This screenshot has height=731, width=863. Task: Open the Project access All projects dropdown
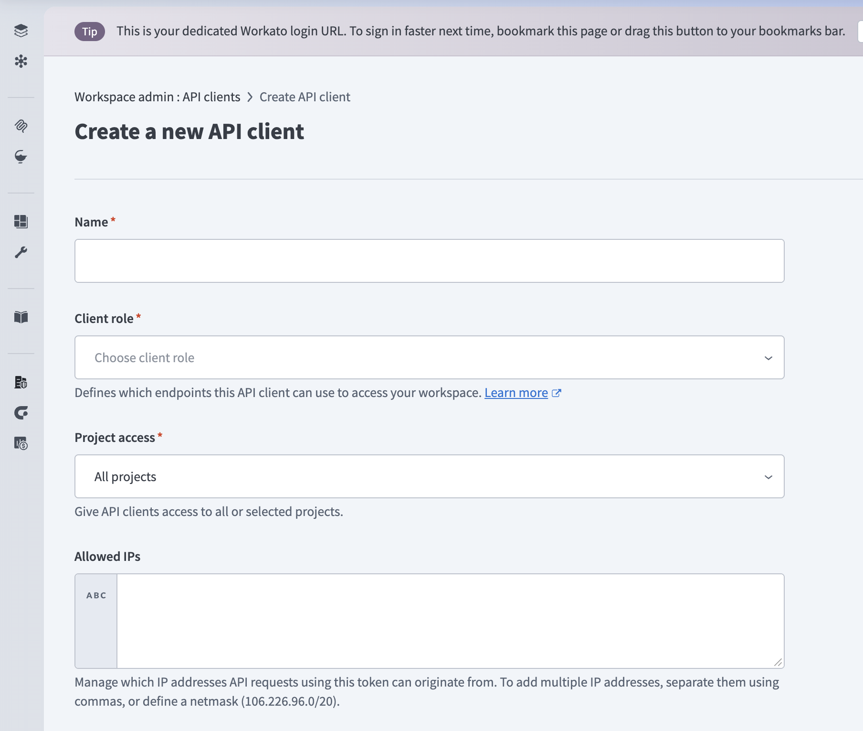(x=430, y=476)
